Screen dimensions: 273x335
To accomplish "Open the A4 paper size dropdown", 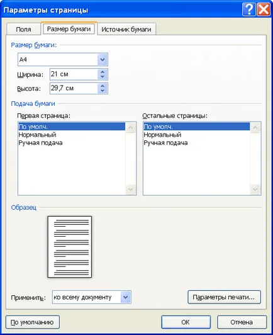I will click(x=103, y=59).
